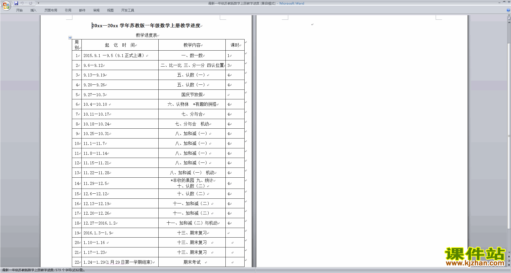Click the 二、比一比 content cell
The width and height of the screenshot is (511, 273).
pyautogui.click(x=192, y=65)
